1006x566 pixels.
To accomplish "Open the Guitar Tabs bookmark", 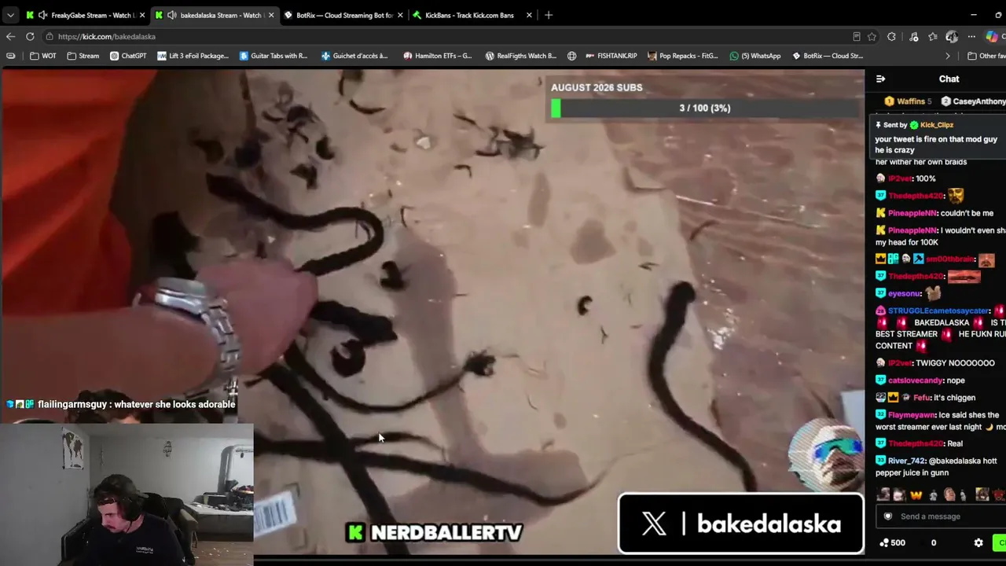I will tap(274, 56).
